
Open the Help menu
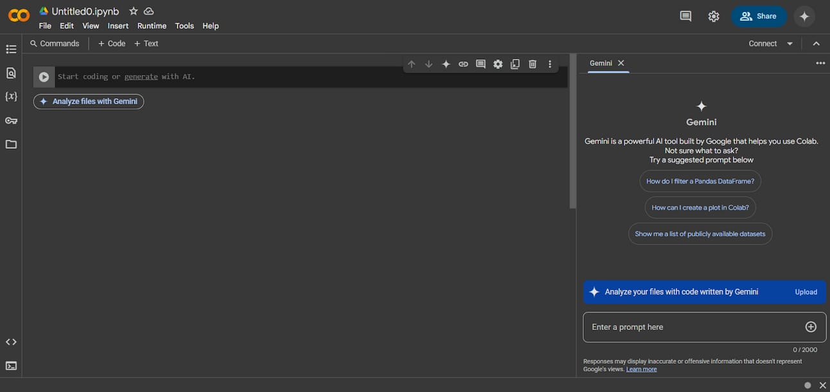pos(211,26)
